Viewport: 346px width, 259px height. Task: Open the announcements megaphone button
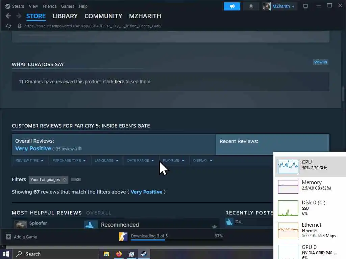[x=232, y=6]
